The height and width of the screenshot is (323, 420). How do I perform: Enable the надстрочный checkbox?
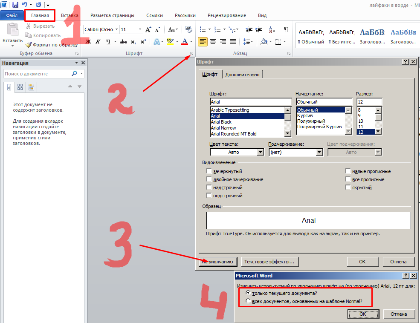209,187
